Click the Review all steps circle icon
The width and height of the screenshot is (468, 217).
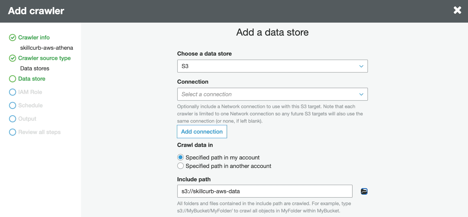pyautogui.click(x=13, y=132)
